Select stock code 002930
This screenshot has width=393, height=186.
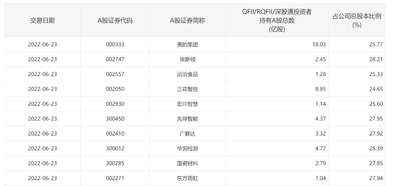(115, 104)
